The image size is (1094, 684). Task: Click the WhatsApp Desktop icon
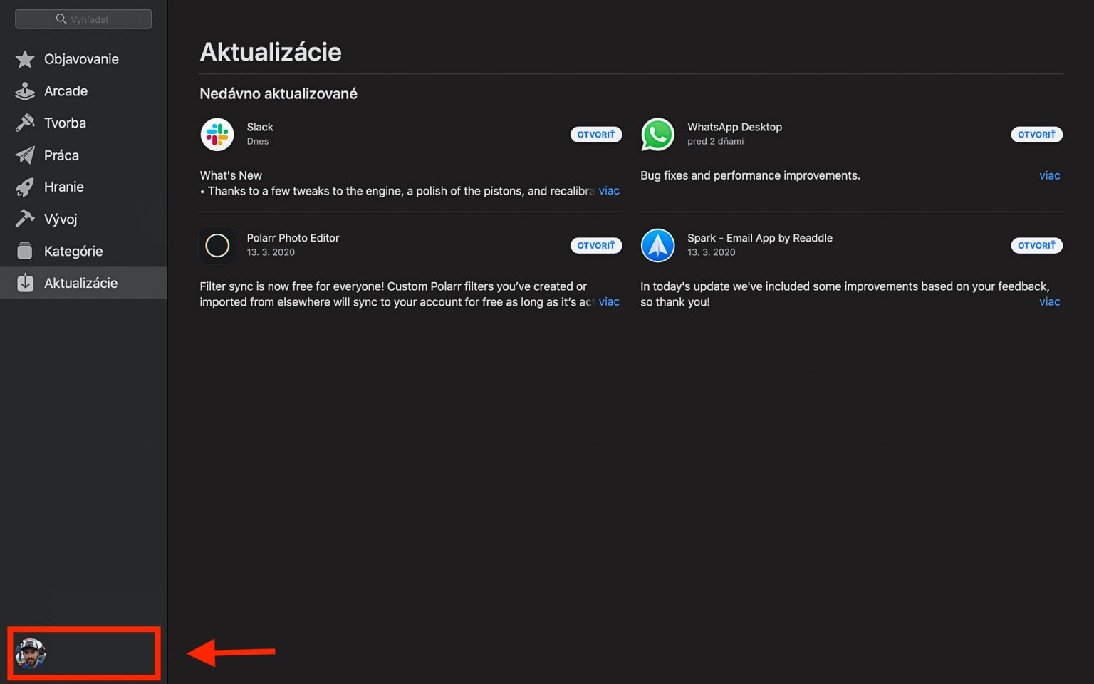click(657, 135)
